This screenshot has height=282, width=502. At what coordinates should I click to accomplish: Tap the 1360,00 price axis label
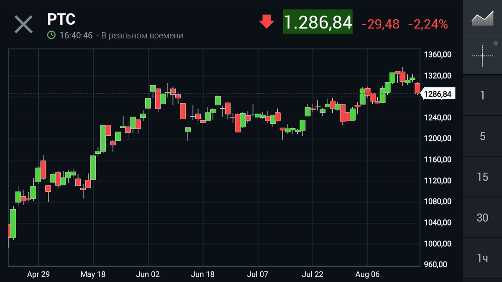coord(437,55)
